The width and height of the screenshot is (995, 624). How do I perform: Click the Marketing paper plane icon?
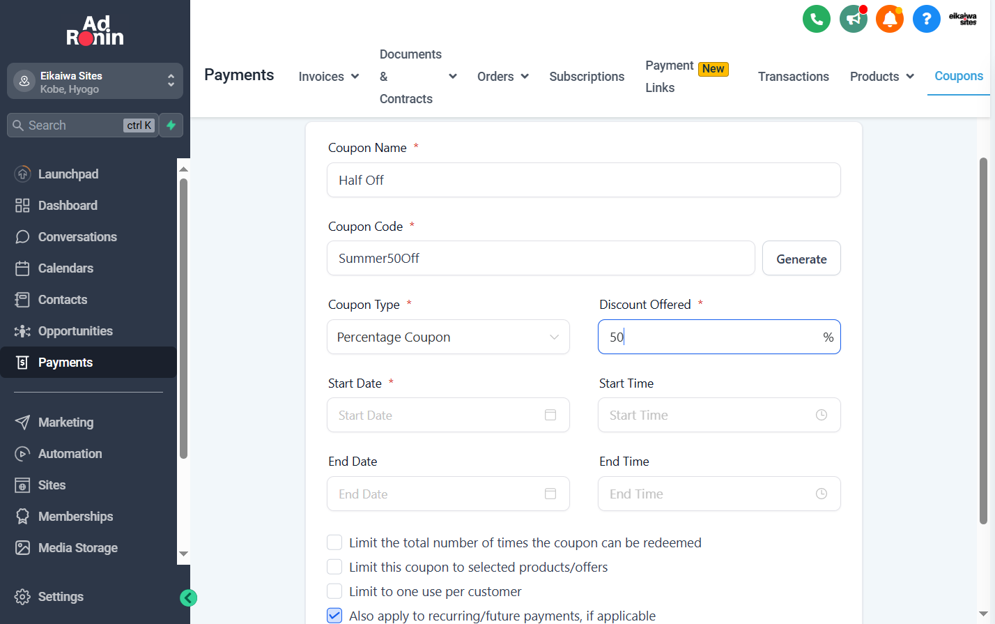[22, 423]
